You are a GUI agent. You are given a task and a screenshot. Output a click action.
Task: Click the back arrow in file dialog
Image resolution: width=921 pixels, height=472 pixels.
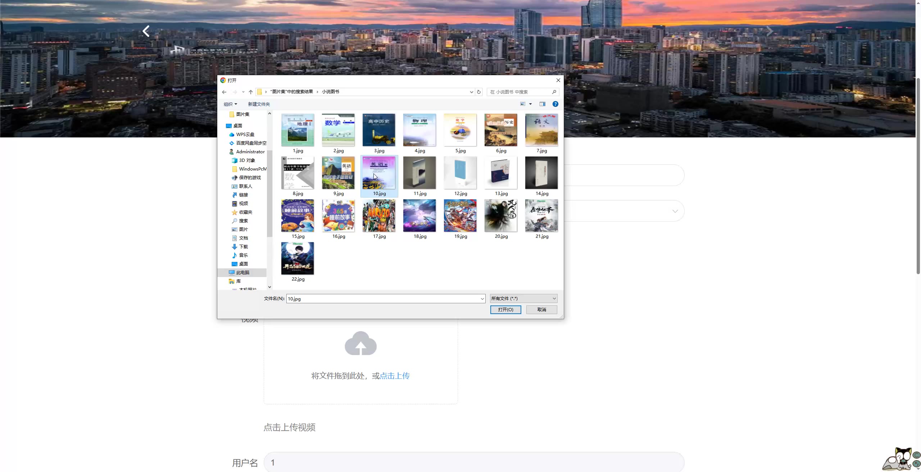(x=224, y=92)
